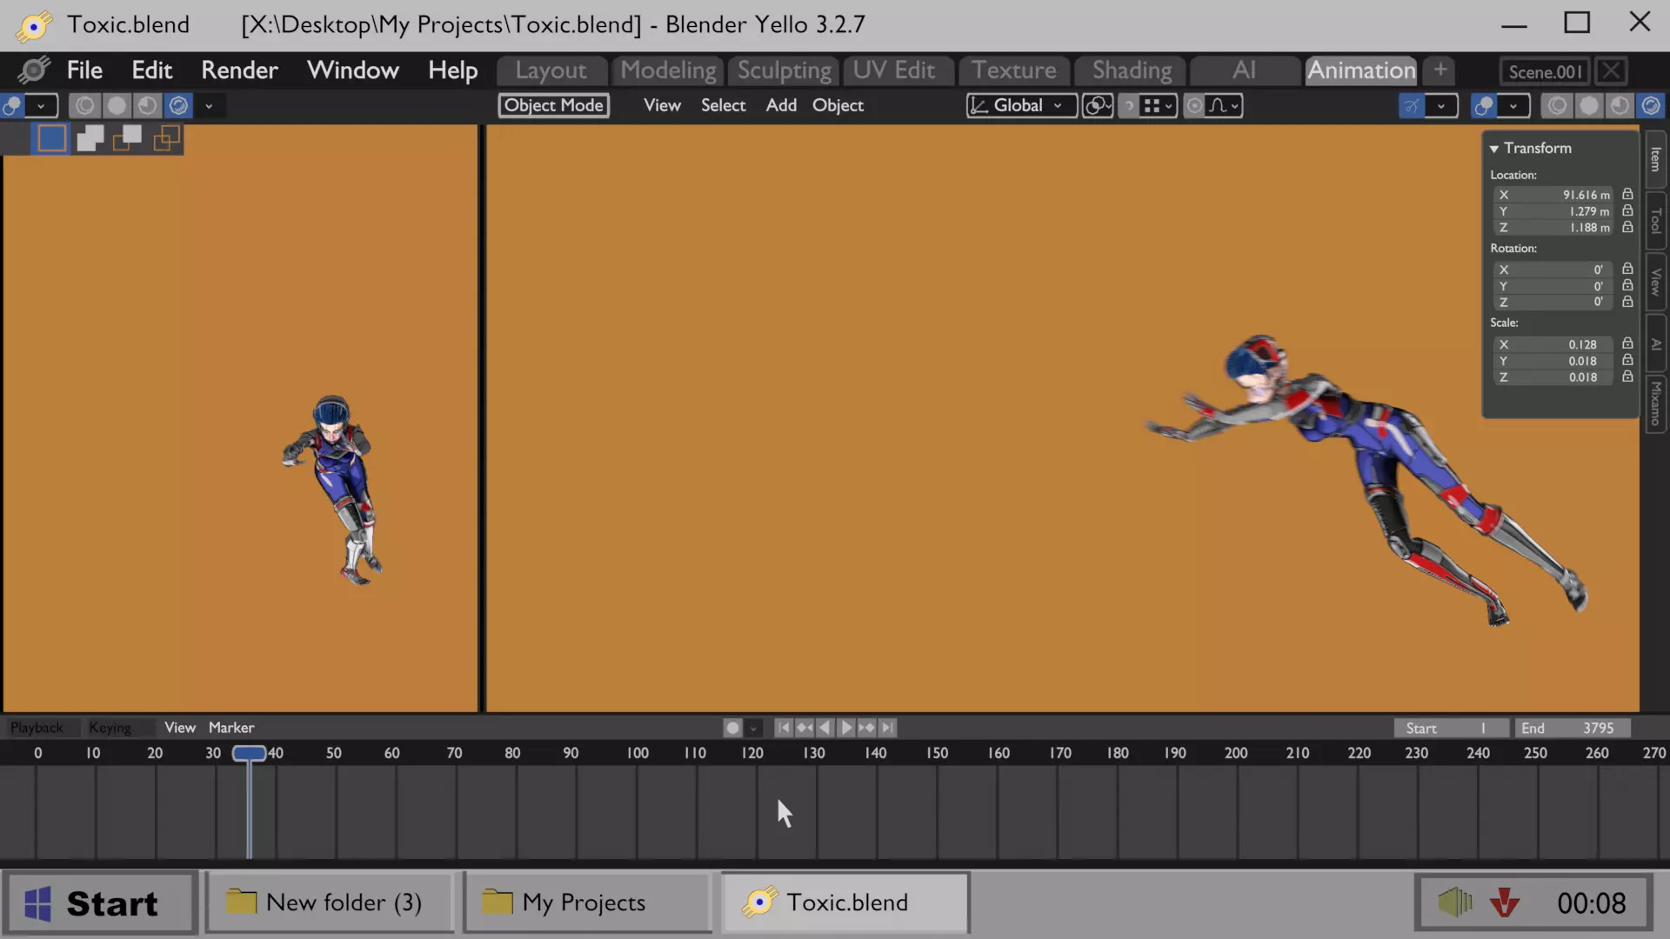Click the auto-keying record button
The width and height of the screenshot is (1670, 939).
(x=732, y=728)
